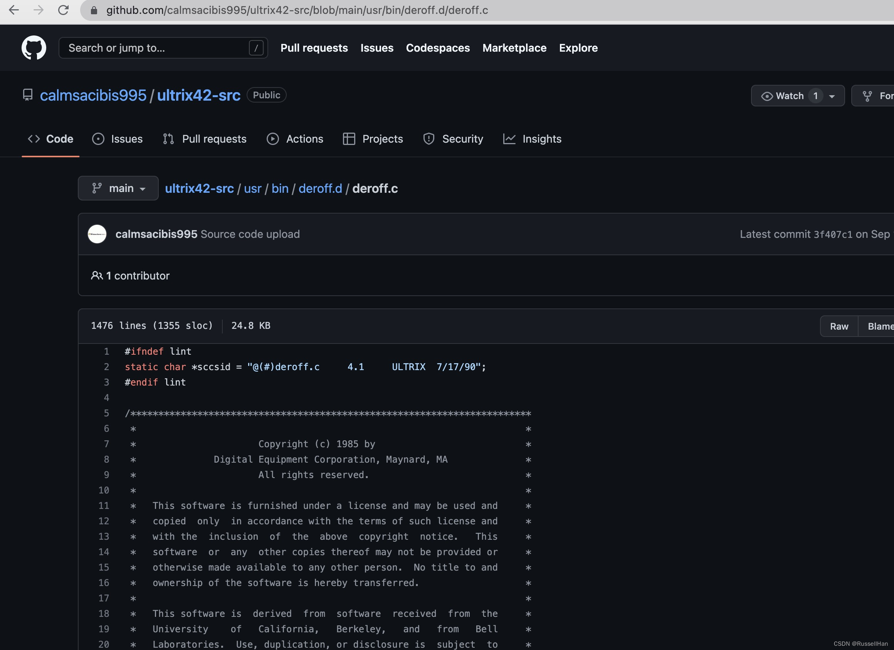Reload the page with the refresh icon

[64, 10]
